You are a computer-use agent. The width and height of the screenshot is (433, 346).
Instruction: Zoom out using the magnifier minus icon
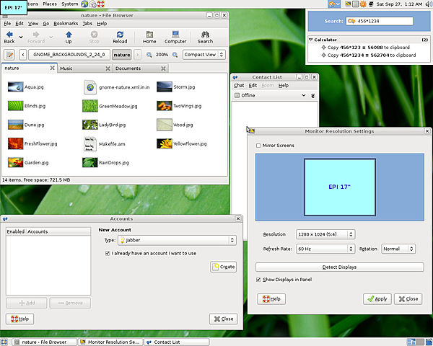(149, 55)
